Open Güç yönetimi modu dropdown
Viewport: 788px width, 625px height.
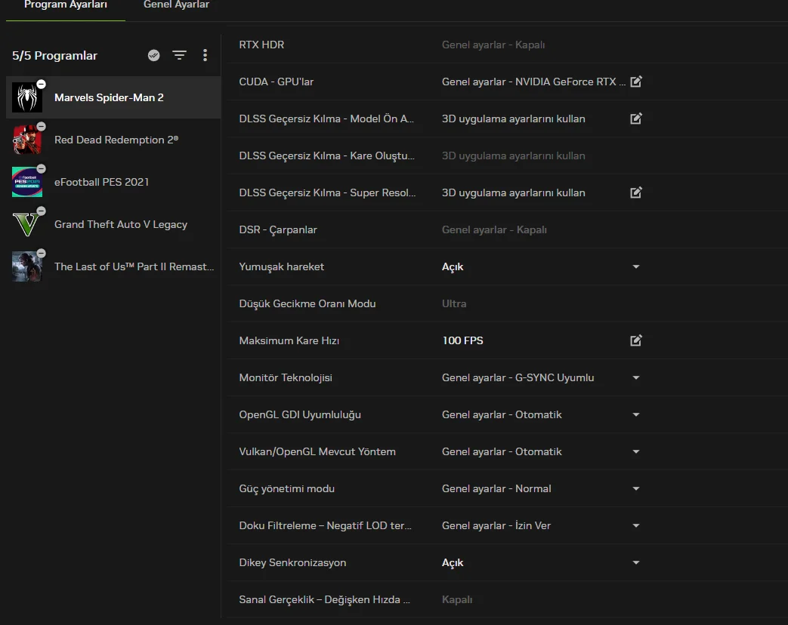pyautogui.click(x=636, y=488)
